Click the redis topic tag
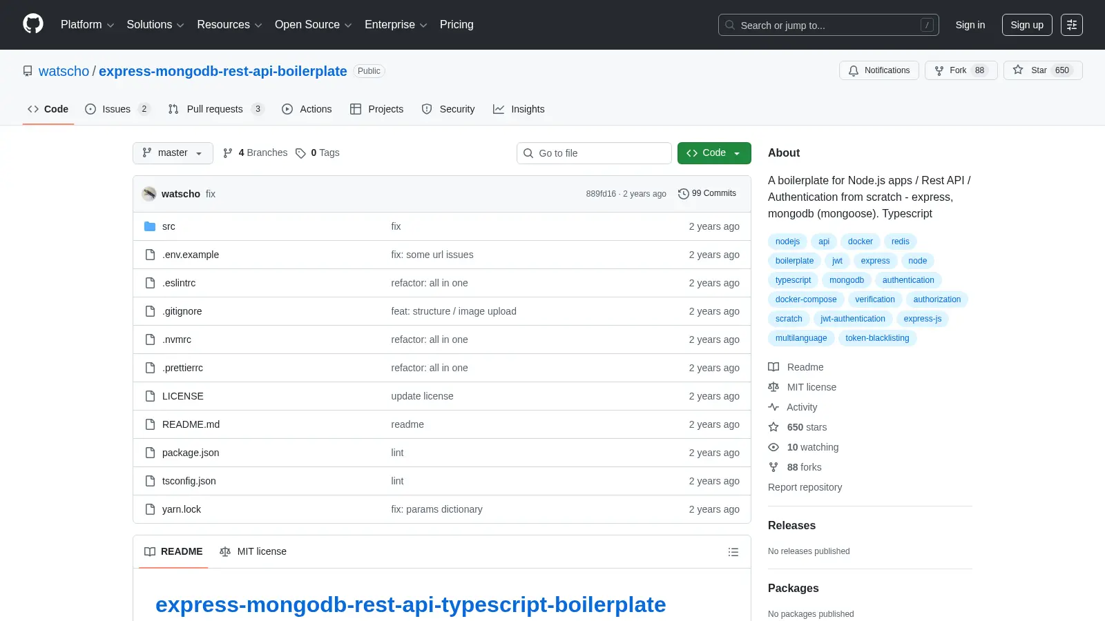The height and width of the screenshot is (621, 1105). pos(900,241)
